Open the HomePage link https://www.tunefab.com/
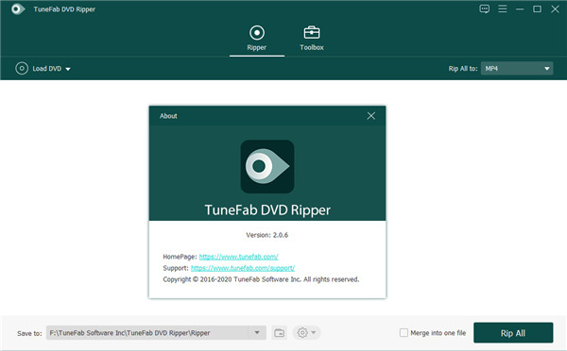This screenshot has height=351, width=567. (239, 257)
